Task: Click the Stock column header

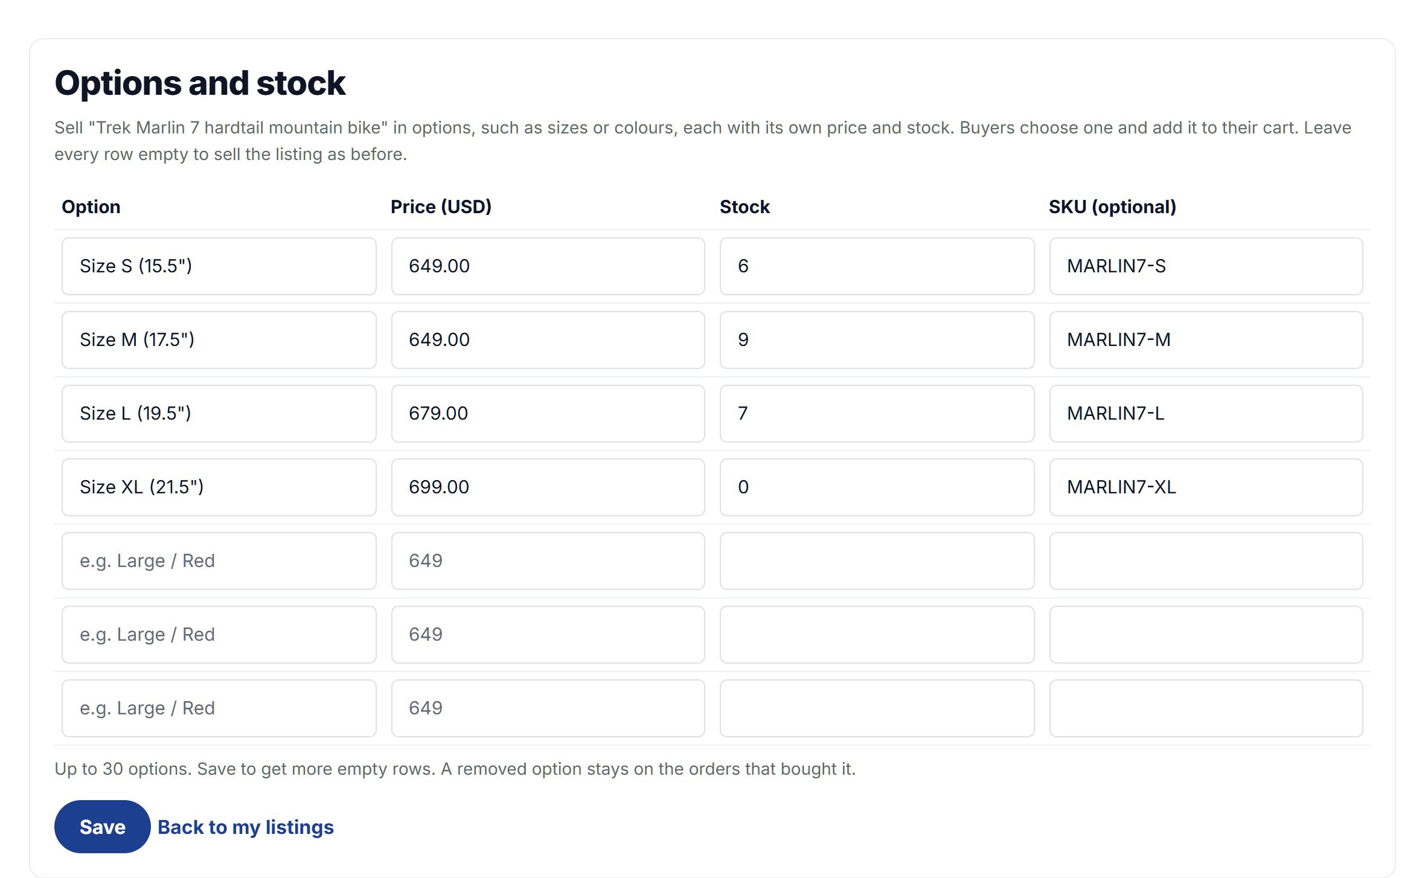Action: click(x=745, y=207)
